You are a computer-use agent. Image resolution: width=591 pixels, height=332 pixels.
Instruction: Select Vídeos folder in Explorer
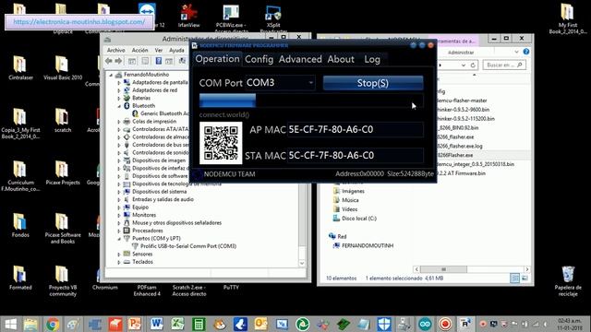349,209
